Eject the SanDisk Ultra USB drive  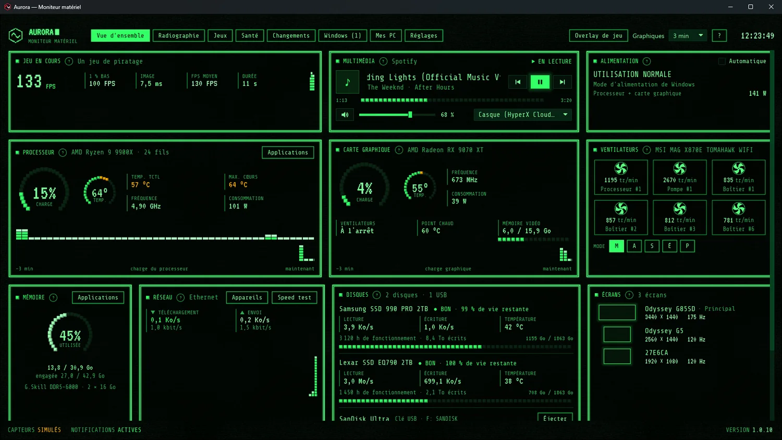[x=555, y=418]
